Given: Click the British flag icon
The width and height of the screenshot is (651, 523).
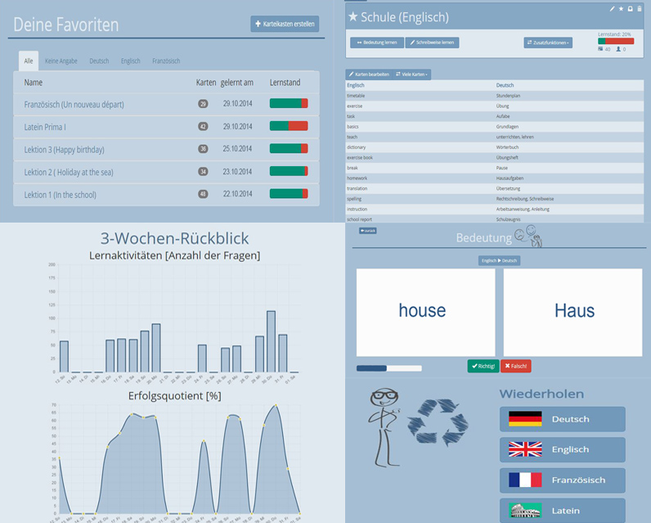Looking at the screenshot, I should (525, 449).
